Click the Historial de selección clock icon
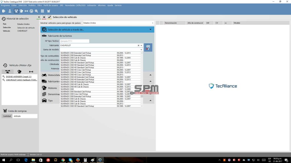 coord(3,19)
